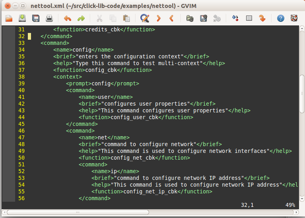Click "This command configures user properties" help

(163, 110)
